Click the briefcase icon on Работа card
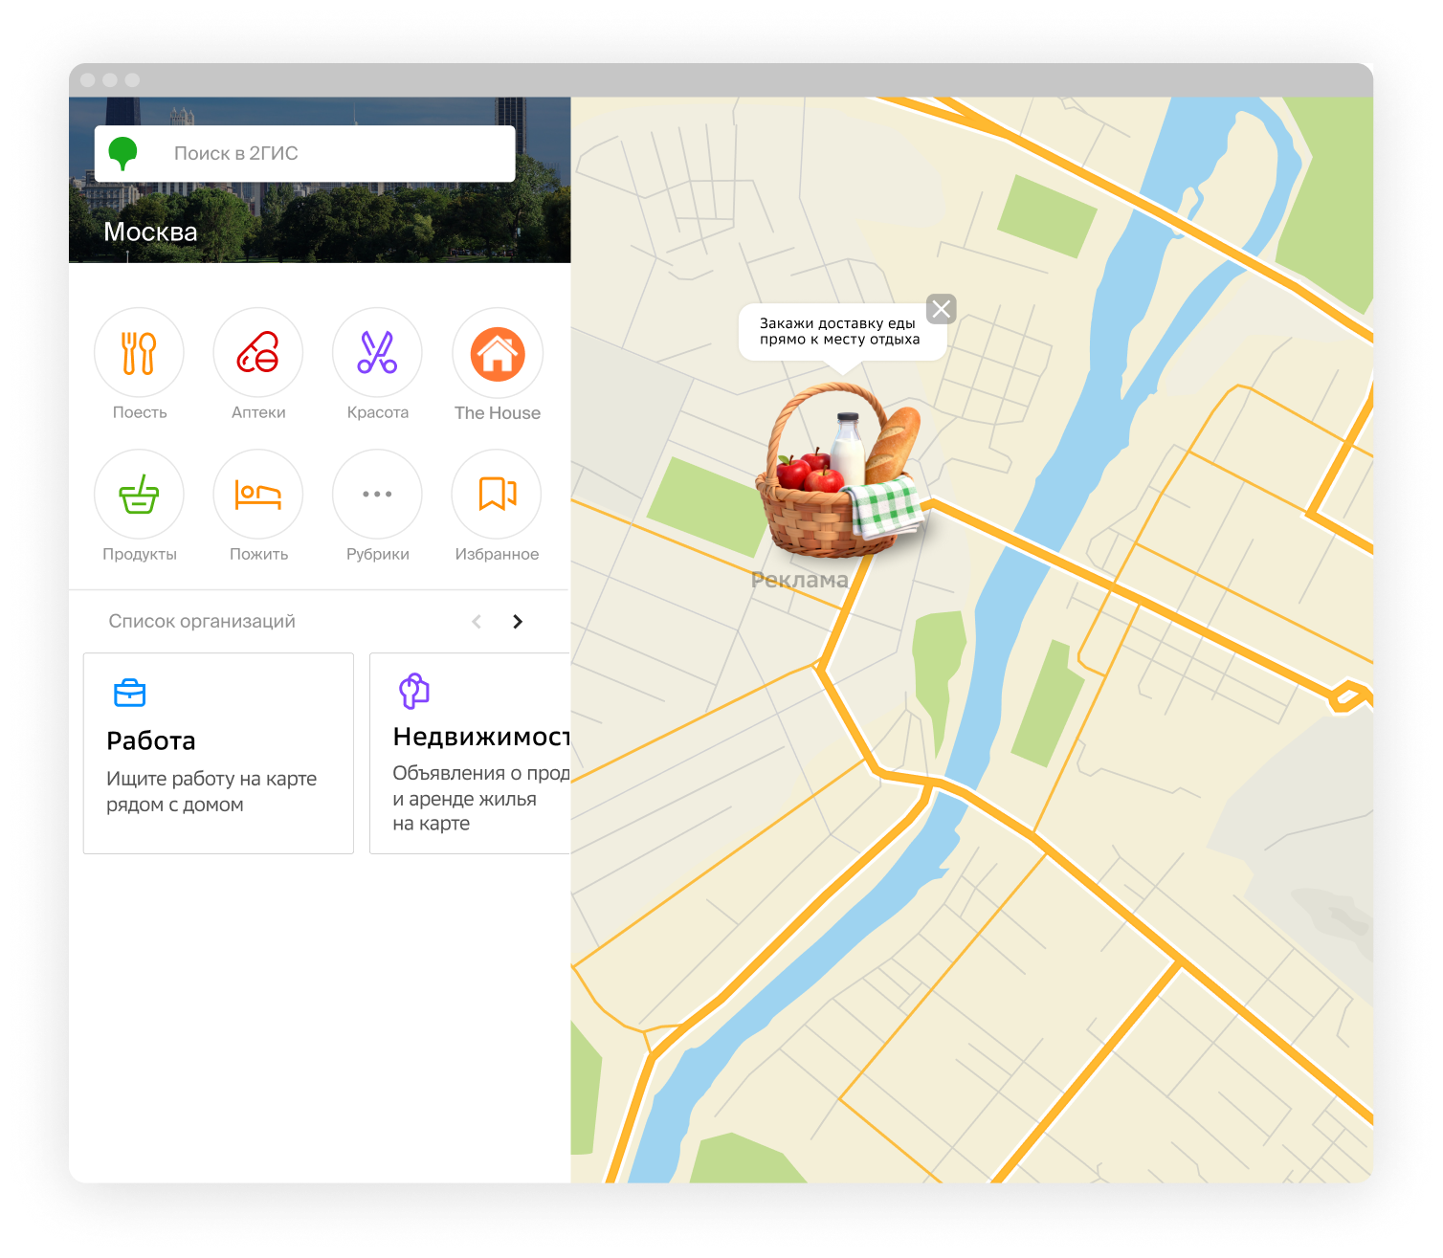Viewport: 1443px width, 1258px height. click(x=129, y=693)
